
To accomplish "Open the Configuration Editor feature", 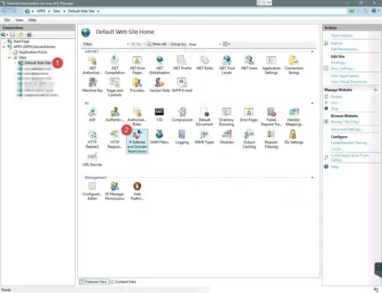I will (x=92, y=191).
